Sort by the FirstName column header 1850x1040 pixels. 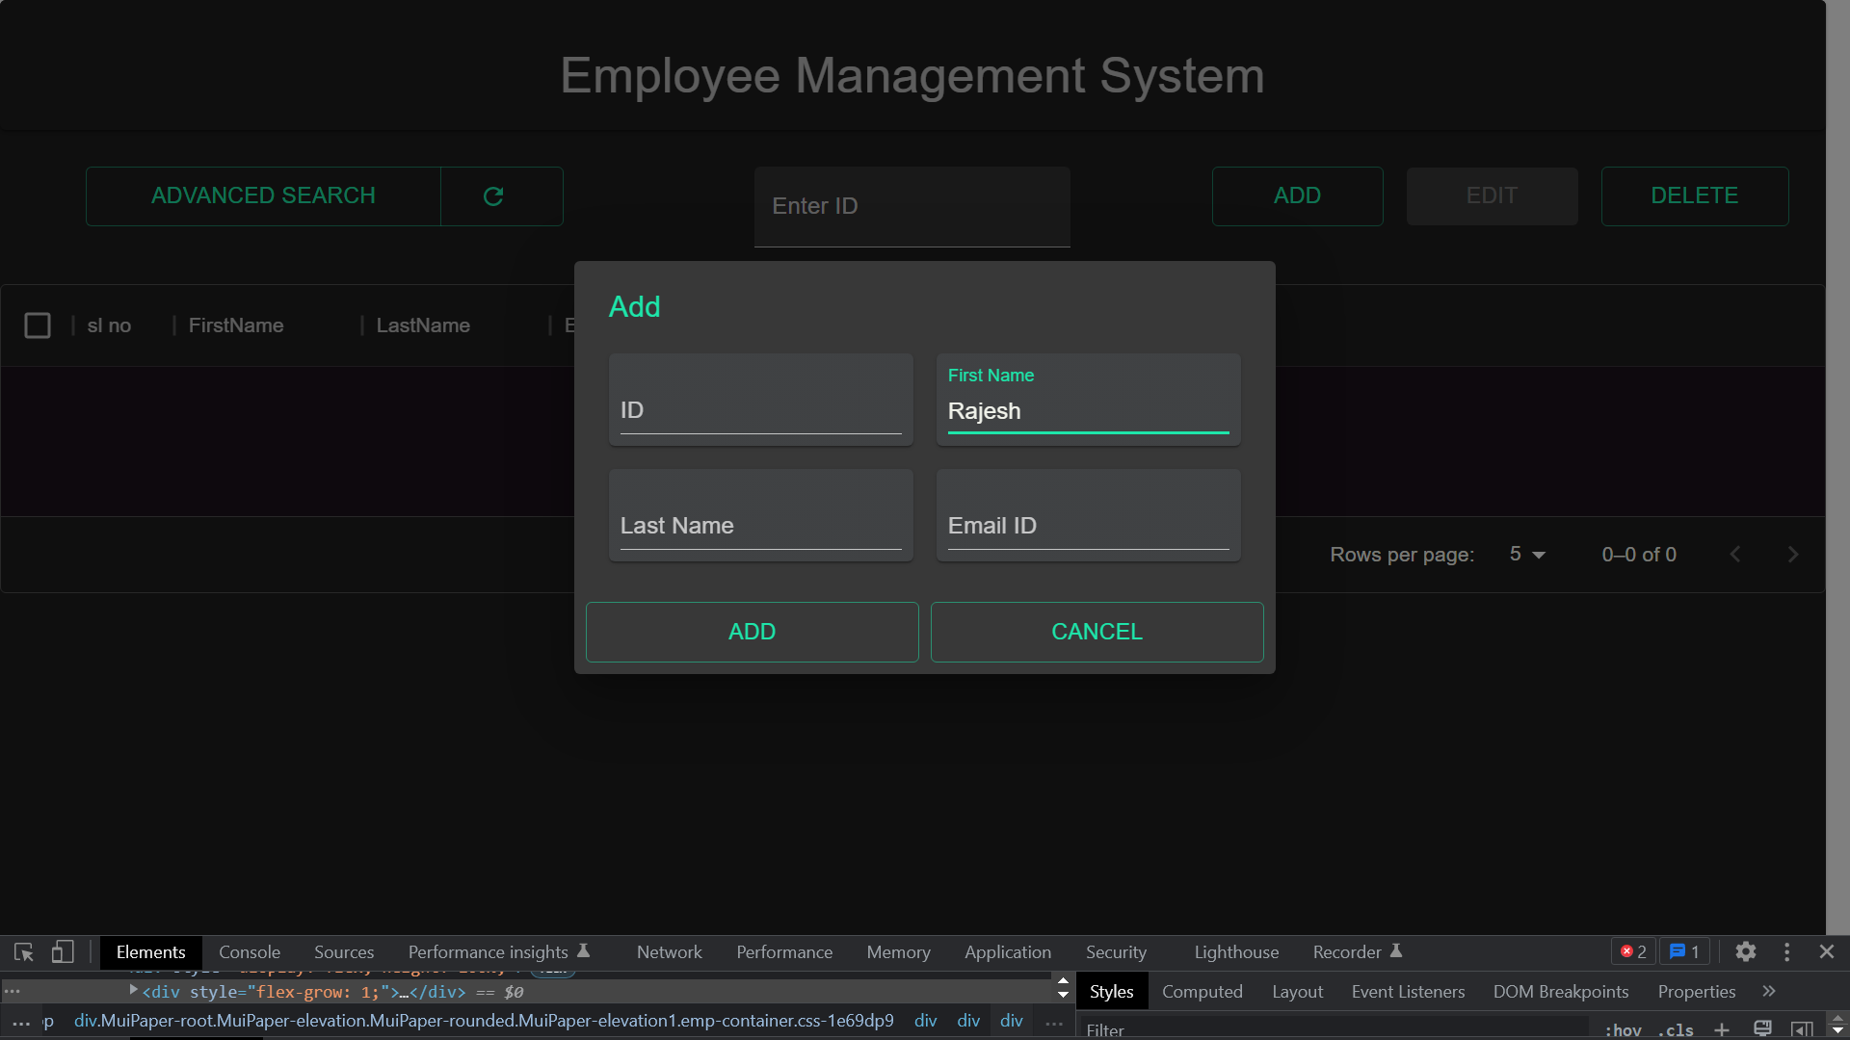(236, 325)
